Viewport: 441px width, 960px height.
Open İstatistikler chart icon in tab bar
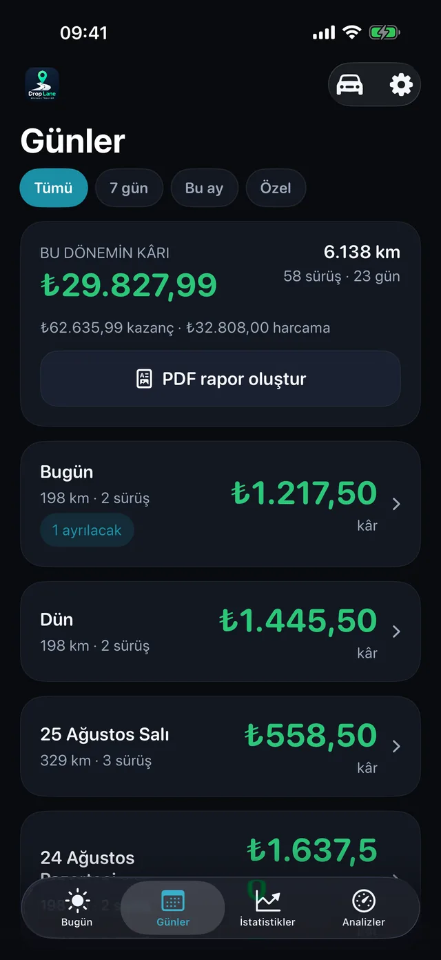point(267,900)
